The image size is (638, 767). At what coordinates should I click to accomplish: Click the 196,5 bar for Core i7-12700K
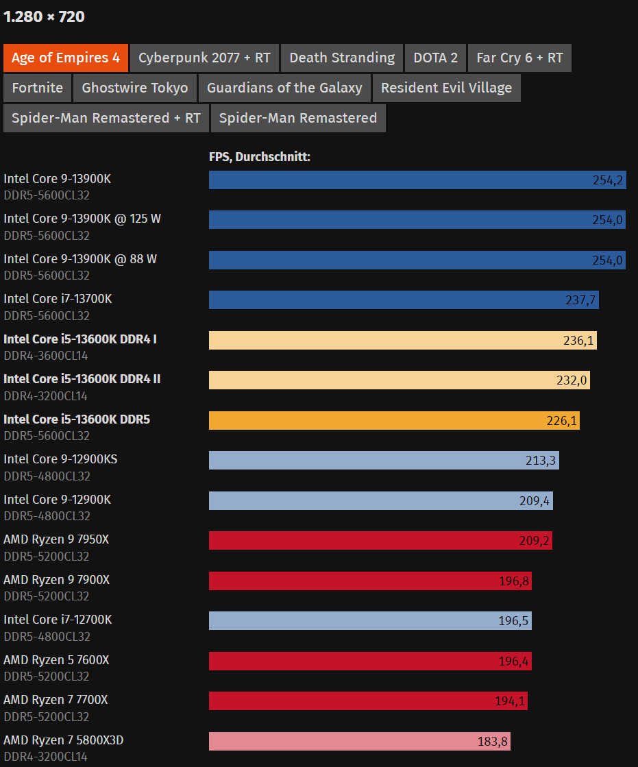point(370,621)
